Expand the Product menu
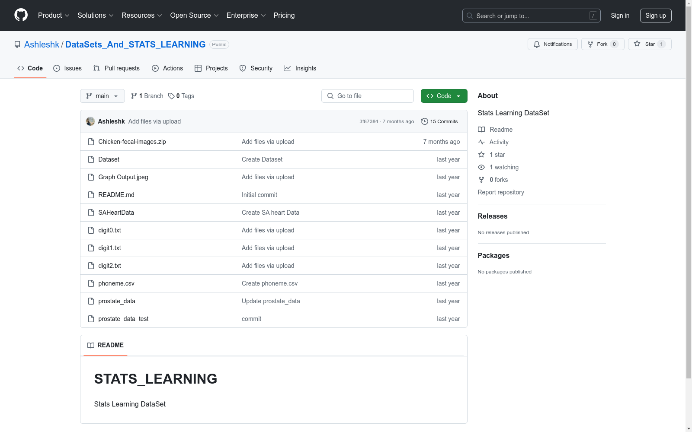Image resolution: width=692 pixels, height=432 pixels. (x=54, y=16)
